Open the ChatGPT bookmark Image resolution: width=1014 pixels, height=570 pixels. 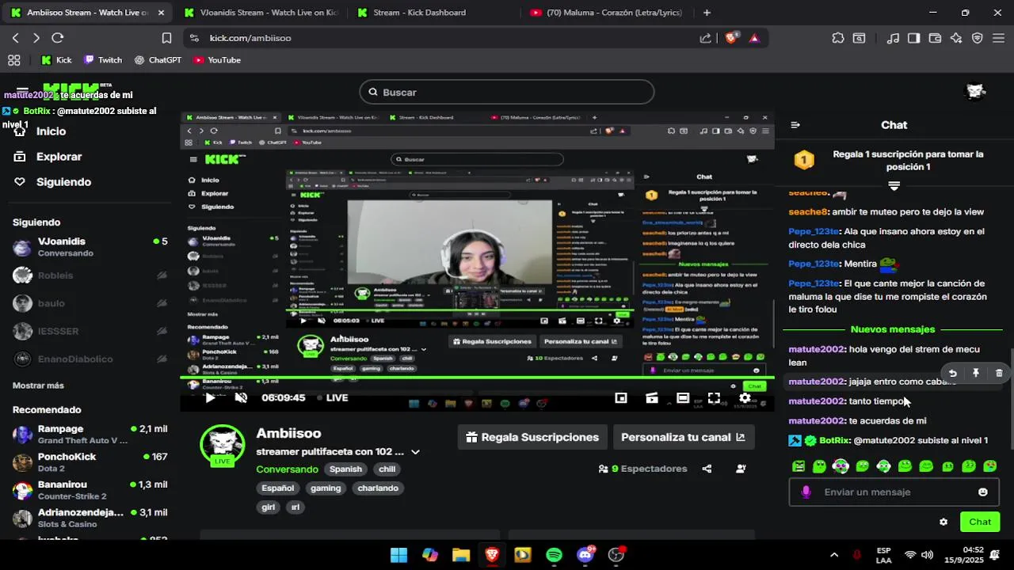pyautogui.click(x=158, y=60)
